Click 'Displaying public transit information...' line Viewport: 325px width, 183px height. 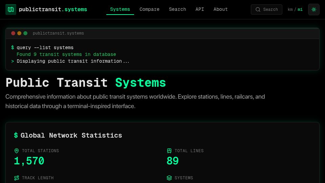click(73, 61)
